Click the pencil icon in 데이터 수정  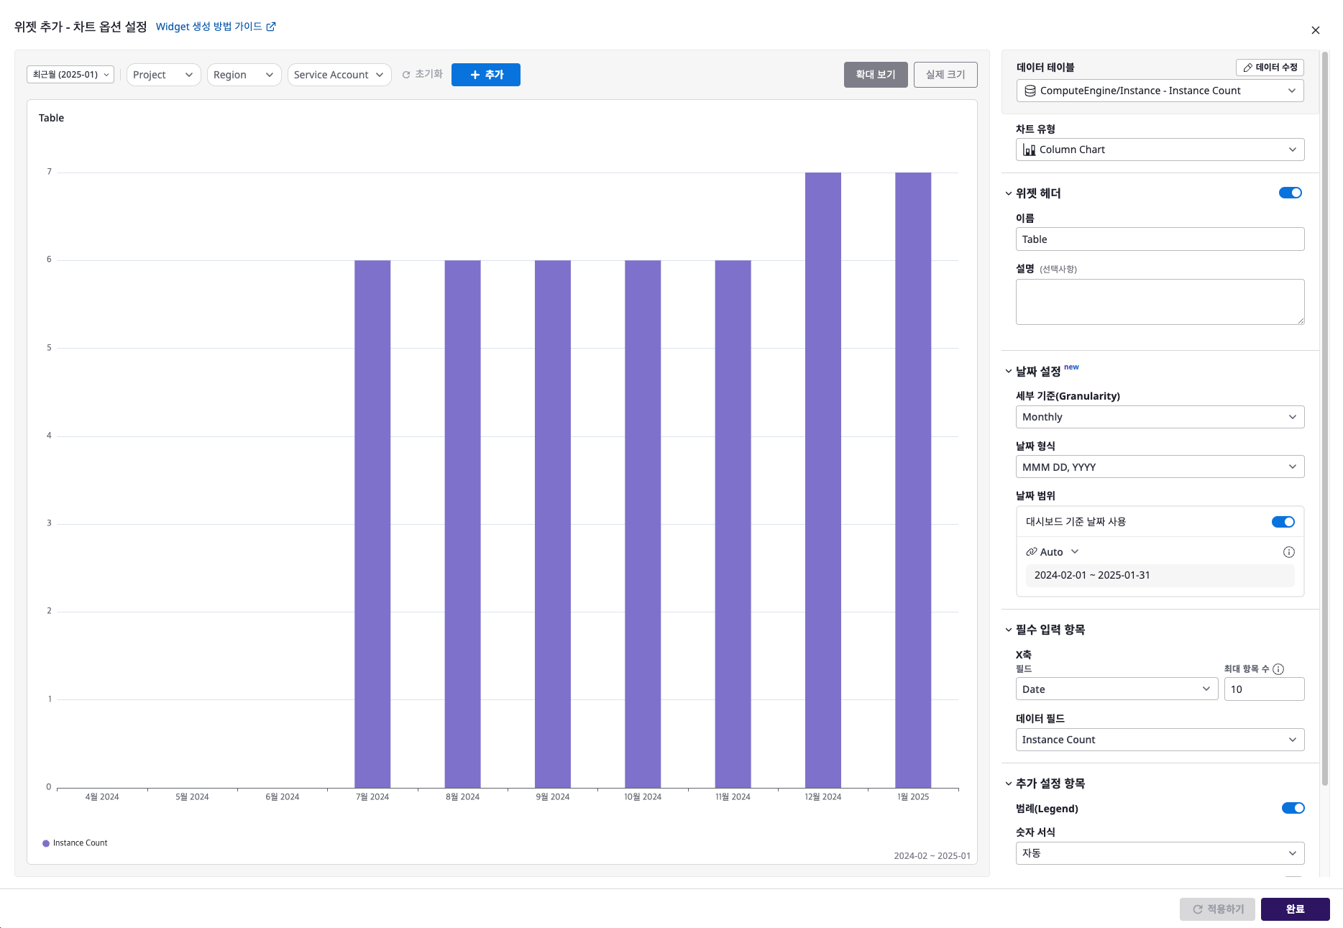click(x=1248, y=68)
